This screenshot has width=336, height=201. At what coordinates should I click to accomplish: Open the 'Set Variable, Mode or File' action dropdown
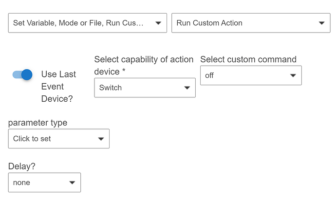[x=88, y=23]
